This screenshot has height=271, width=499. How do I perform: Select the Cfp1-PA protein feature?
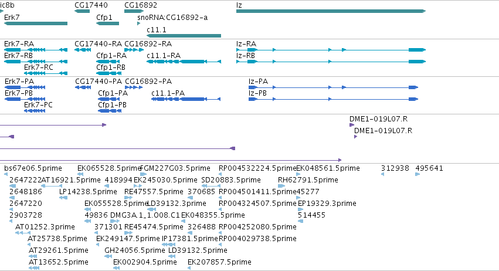click(x=110, y=99)
